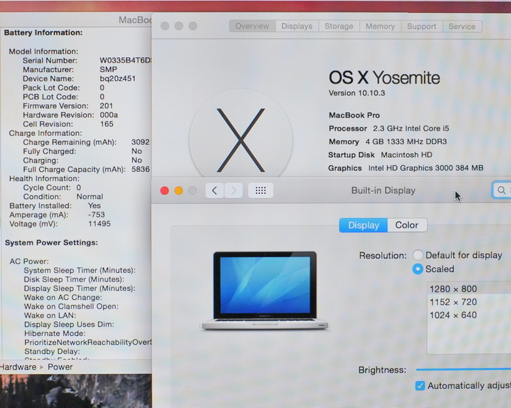Close the Built-in Display window
Viewport: 511px width, 408px height.
[x=165, y=191]
